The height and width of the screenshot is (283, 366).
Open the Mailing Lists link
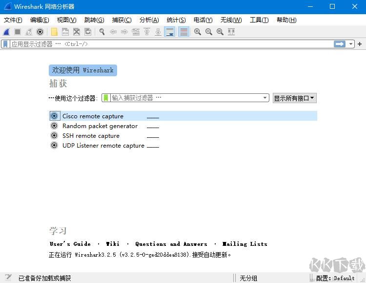tap(244, 244)
